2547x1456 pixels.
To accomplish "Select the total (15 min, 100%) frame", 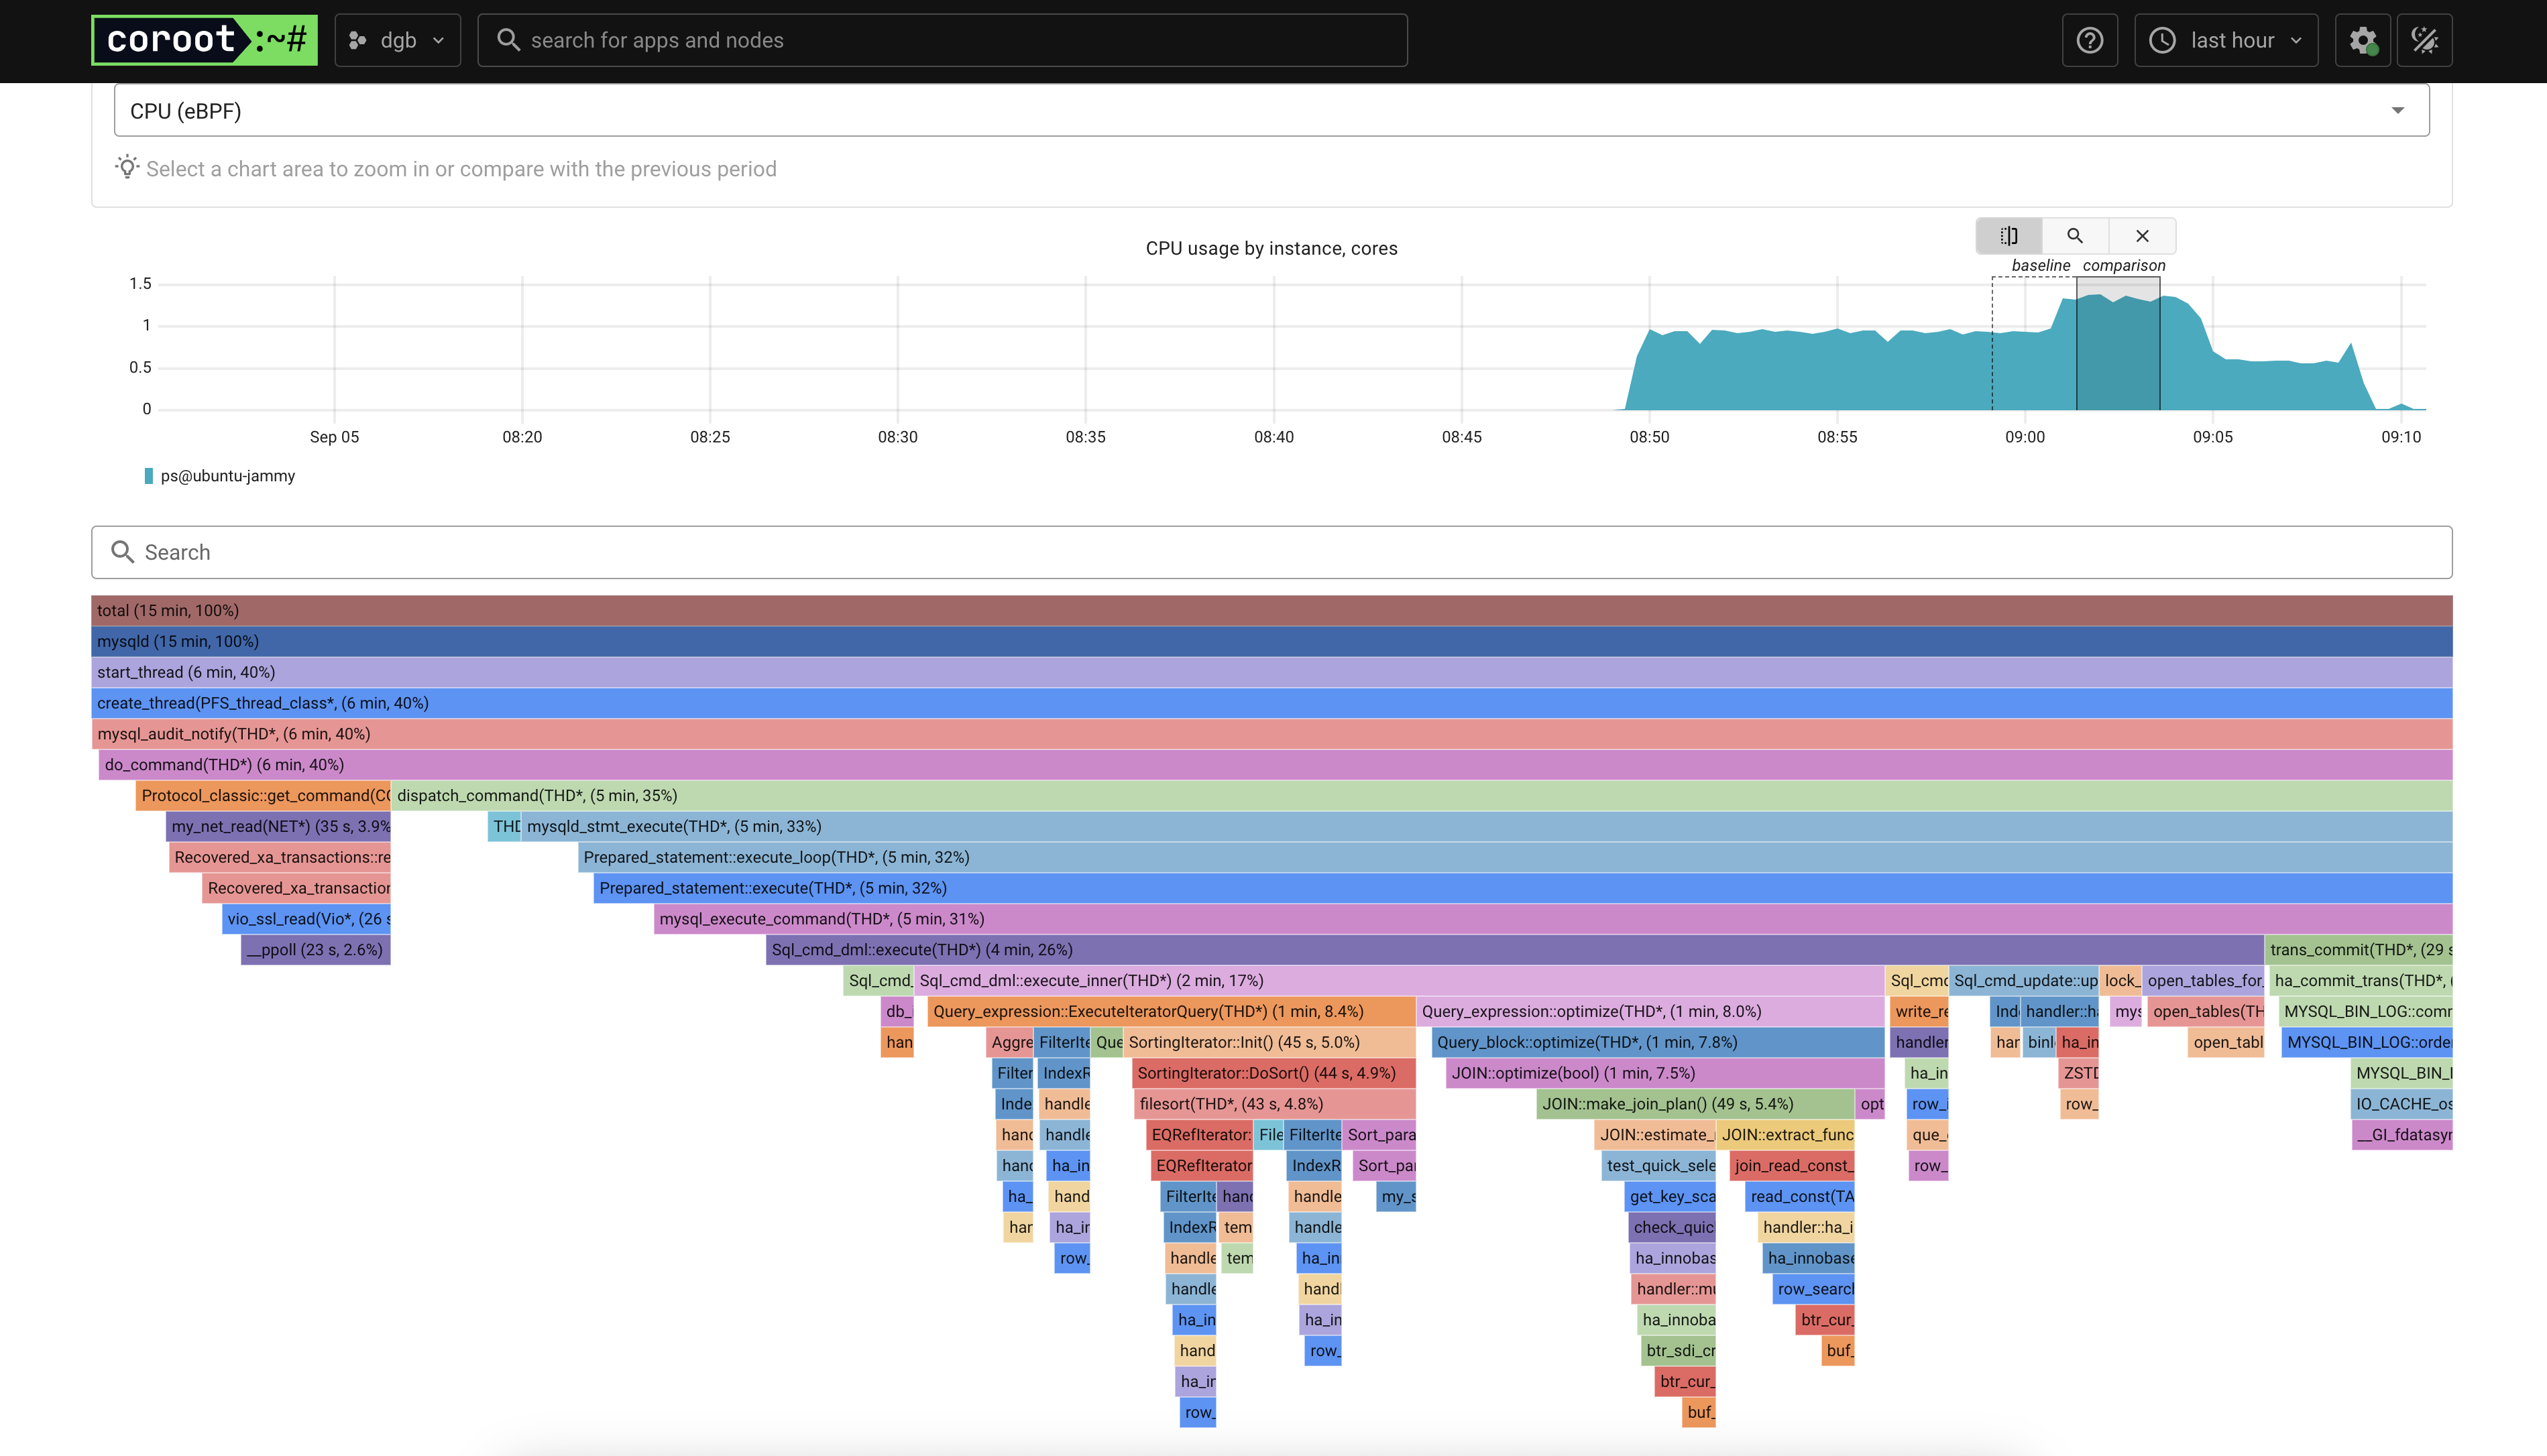I will (1271, 610).
